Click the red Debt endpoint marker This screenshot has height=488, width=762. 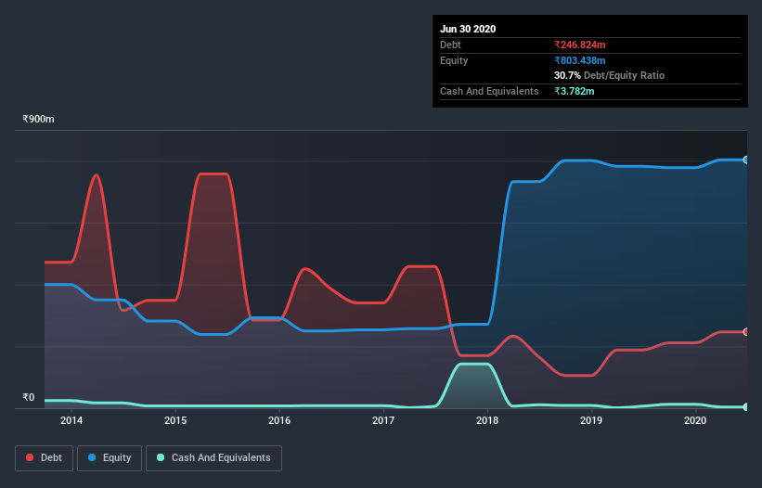746,331
